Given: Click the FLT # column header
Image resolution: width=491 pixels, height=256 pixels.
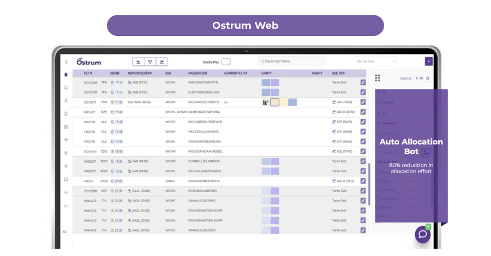Looking at the screenshot, I should tap(88, 73).
